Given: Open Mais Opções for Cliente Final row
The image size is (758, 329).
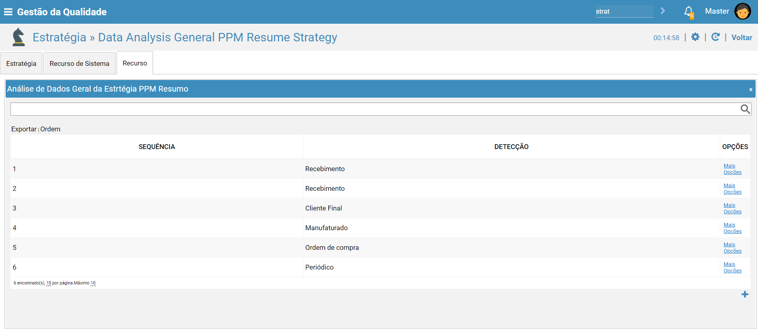Looking at the screenshot, I should pyautogui.click(x=732, y=208).
